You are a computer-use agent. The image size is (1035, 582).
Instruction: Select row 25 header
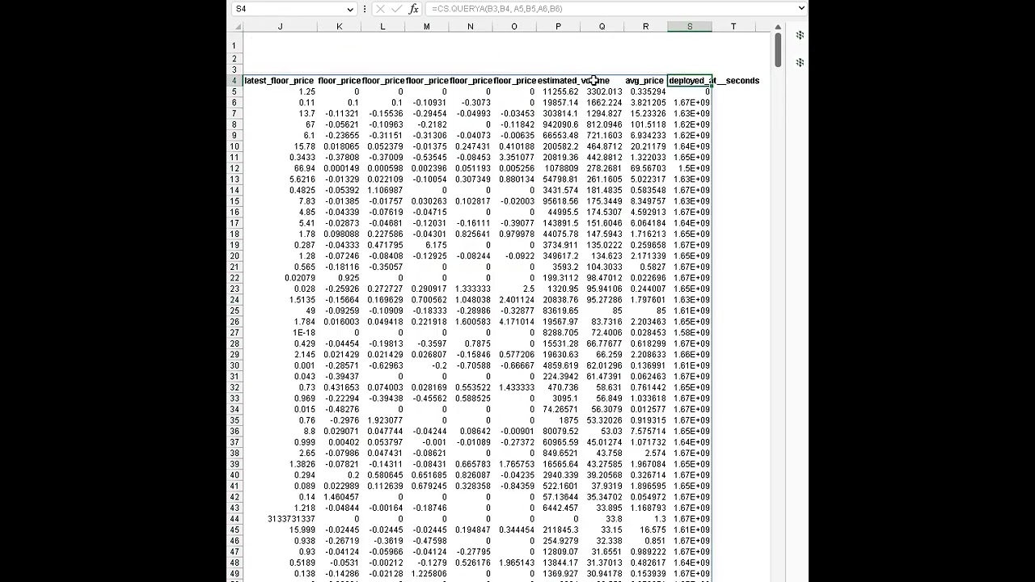pos(234,310)
